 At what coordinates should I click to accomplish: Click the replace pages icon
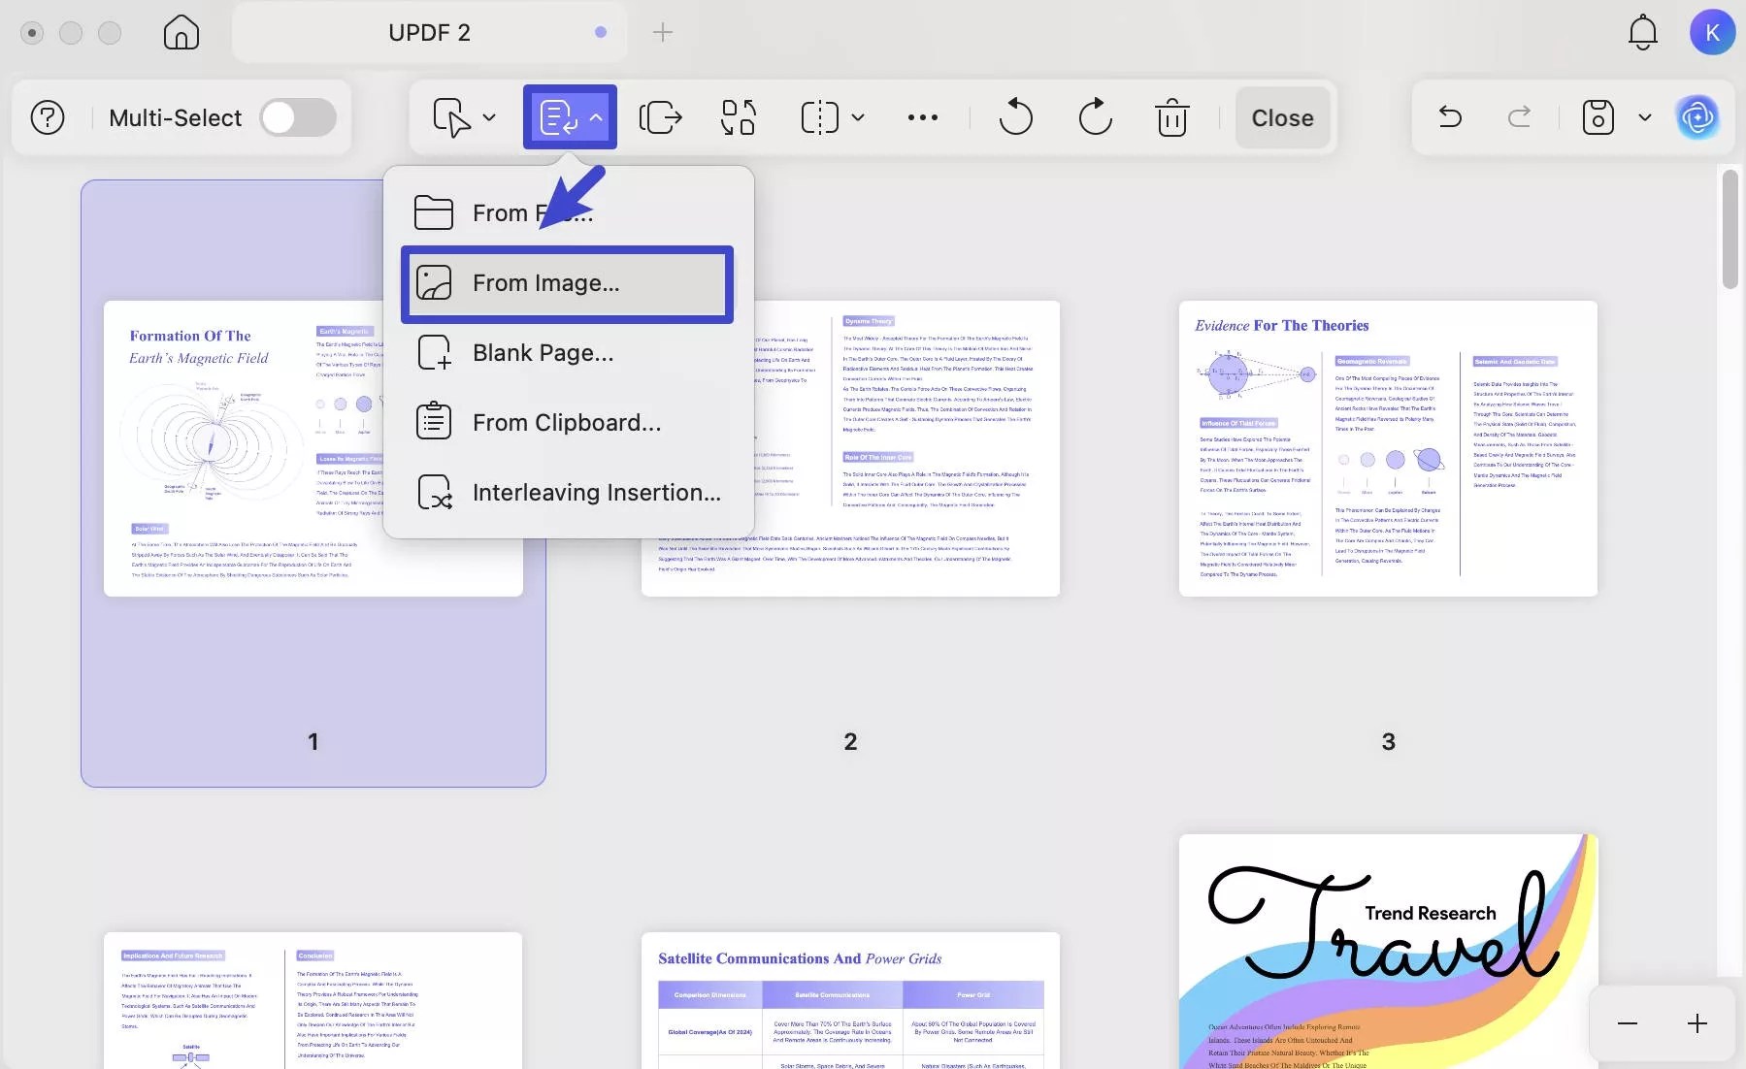click(739, 117)
